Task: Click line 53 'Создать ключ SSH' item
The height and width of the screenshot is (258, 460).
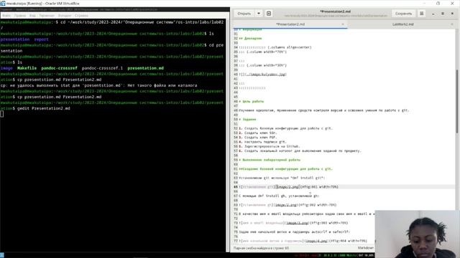Action: (258, 133)
